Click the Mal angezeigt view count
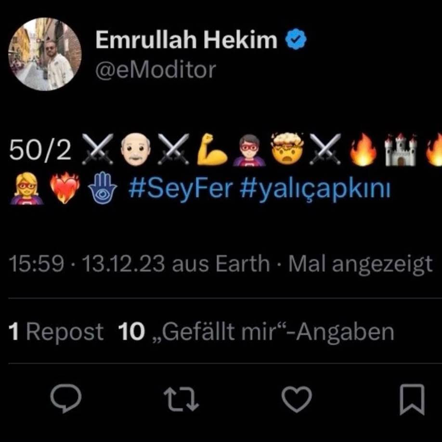Image resolution: width=442 pixels, height=442 pixels. click(x=360, y=264)
